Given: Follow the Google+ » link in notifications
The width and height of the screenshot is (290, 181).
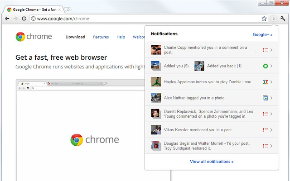Looking at the screenshot, I should click(262, 34).
